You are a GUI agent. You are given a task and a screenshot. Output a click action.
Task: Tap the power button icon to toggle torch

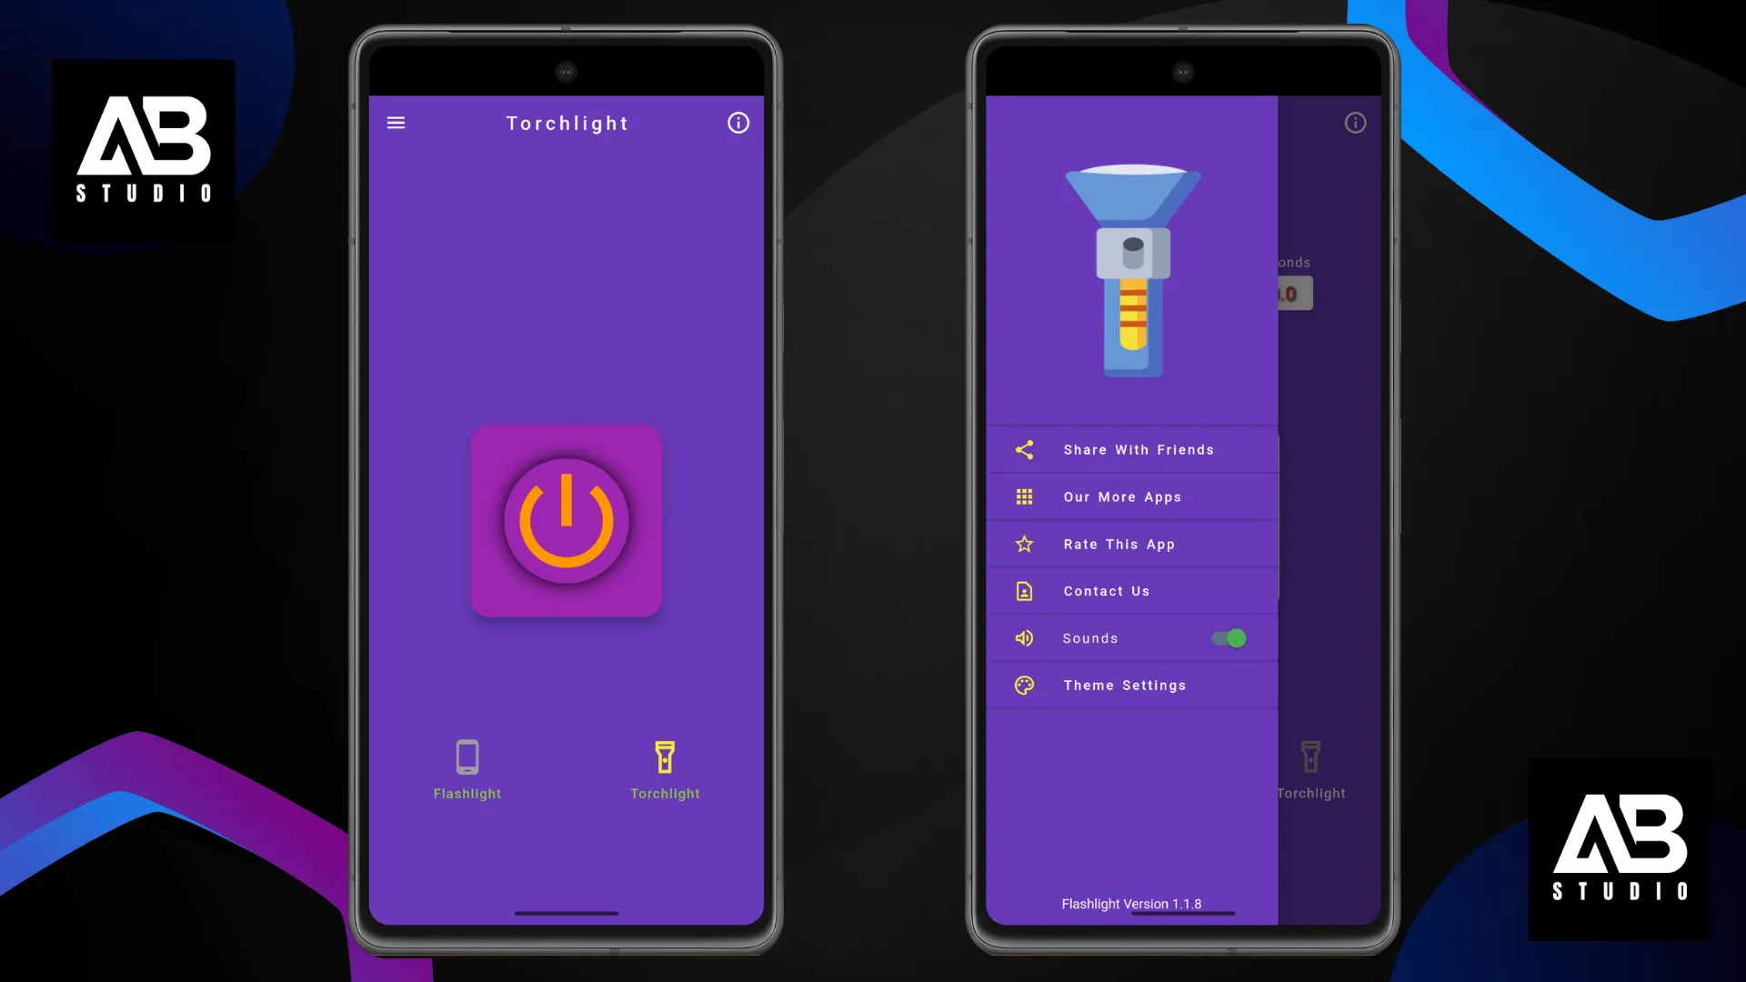coord(567,520)
